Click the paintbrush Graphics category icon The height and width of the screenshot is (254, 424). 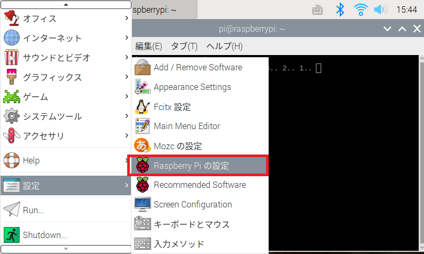coord(12,77)
